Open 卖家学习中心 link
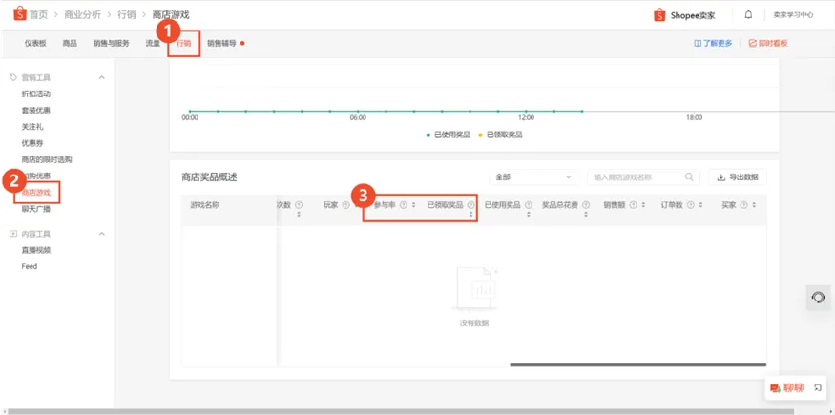Screen dimensions: 835x415 click(793, 15)
